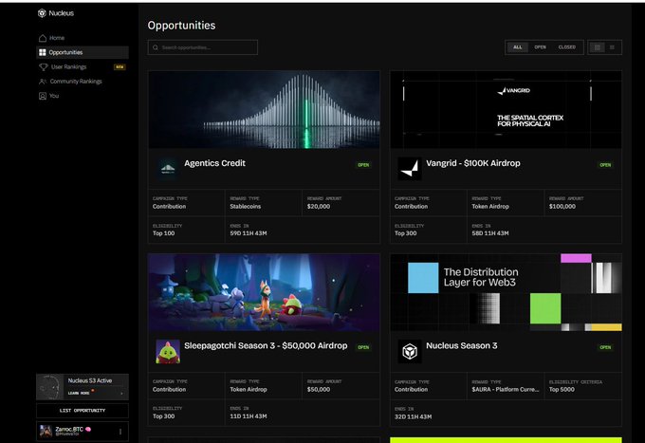Click 11D 11H 43M countdown
Image resolution: width=645 pixels, height=443 pixels.
249,416
